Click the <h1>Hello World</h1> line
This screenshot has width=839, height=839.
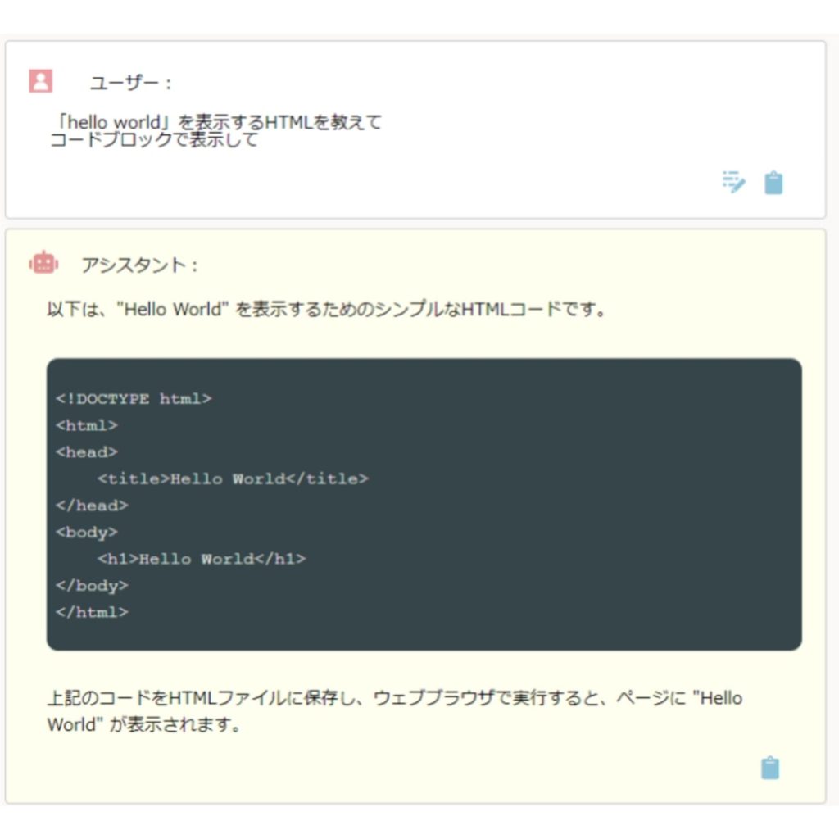202,559
